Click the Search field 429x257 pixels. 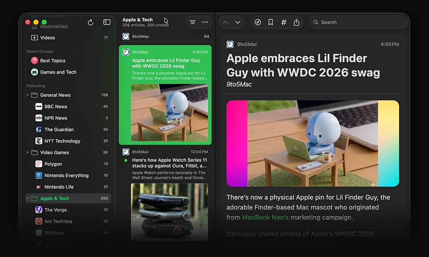[x=358, y=22]
